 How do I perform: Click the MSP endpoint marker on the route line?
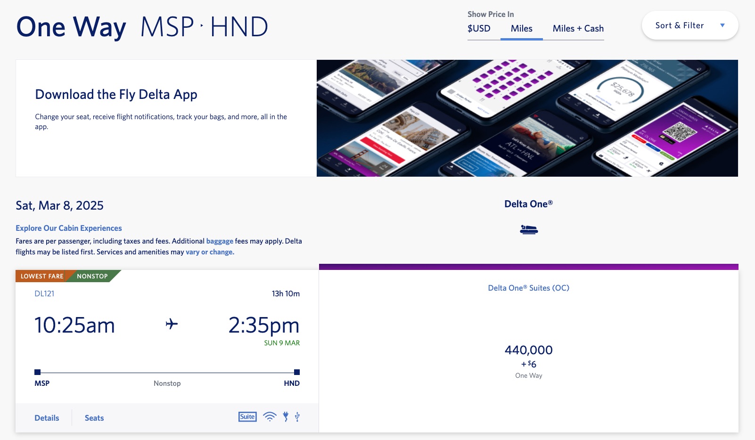37,372
